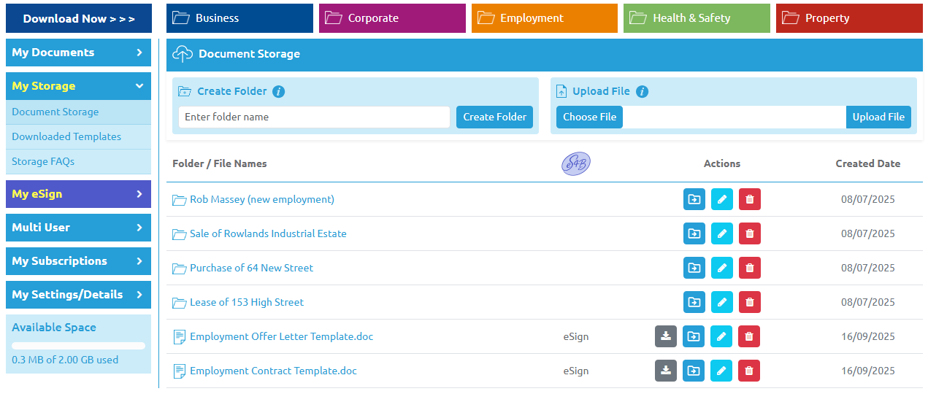
Task: Click the S4B logo column icon
Action: [x=575, y=163]
